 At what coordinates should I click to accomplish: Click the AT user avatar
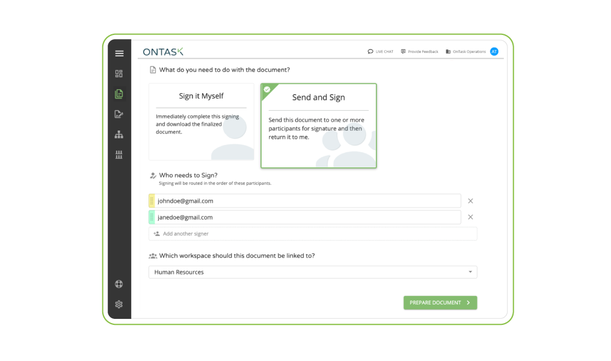click(x=494, y=52)
